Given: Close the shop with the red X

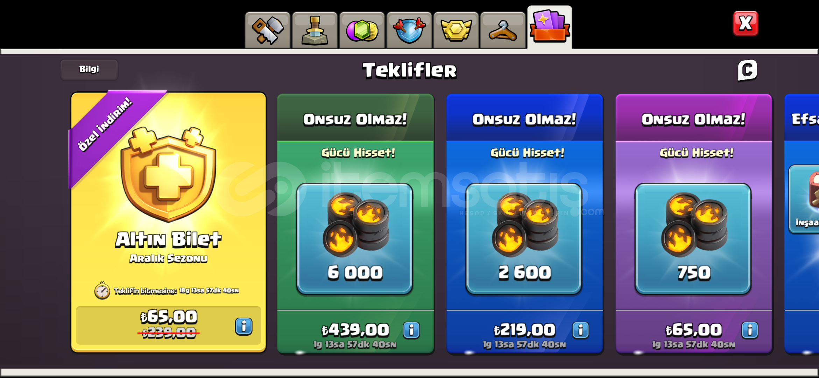Looking at the screenshot, I should coord(746,23).
